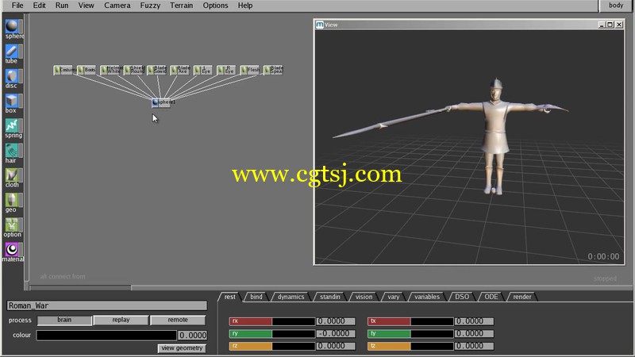
Task: Adjust the rz rotation slider
Action: click(272, 347)
